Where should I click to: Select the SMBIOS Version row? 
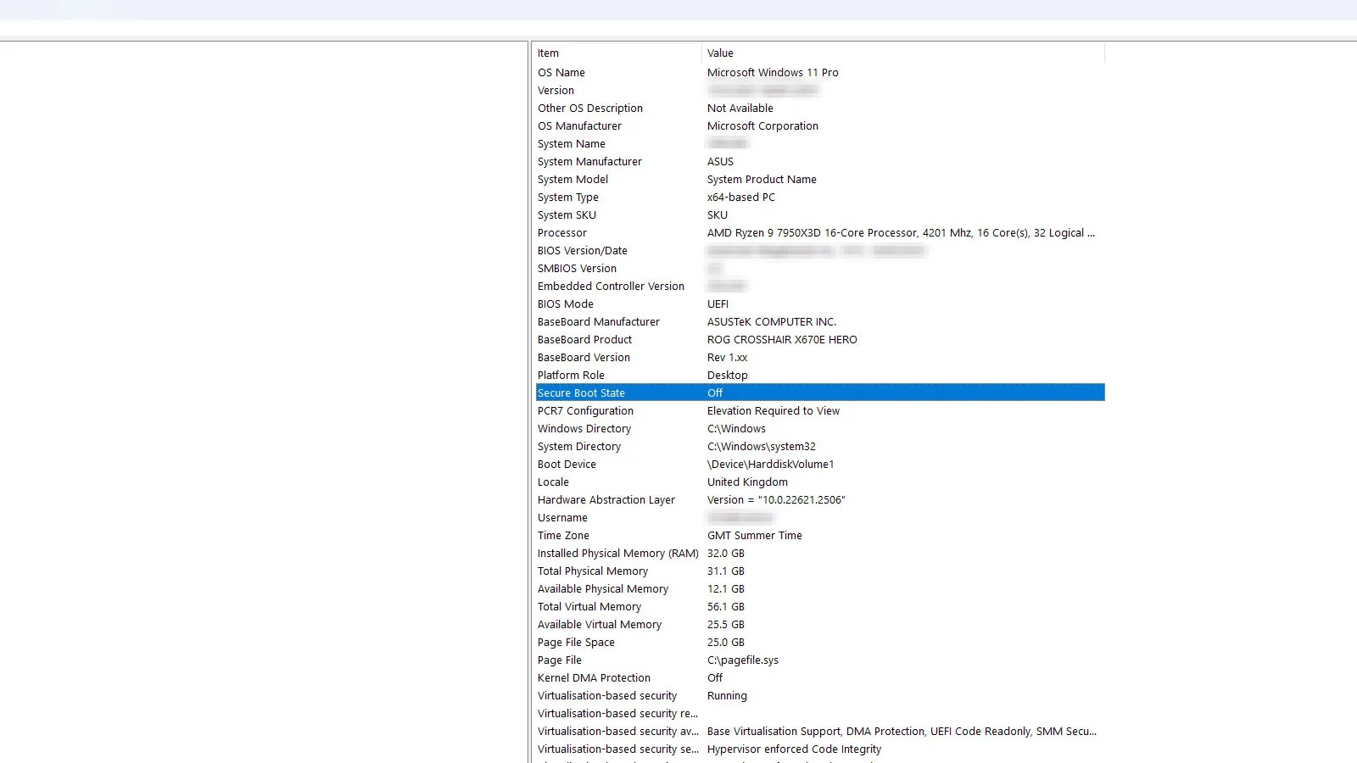[820, 268]
